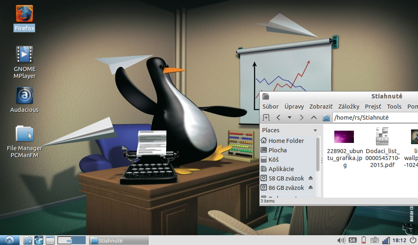The width and height of the screenshot is (418, 245).
Task: Open File Manager PCManFM desktop shortcut
Action: pyautogui.click(x=24, y=133)
